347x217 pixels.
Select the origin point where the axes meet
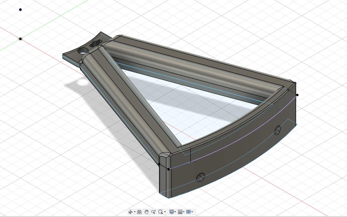pos(20,39)
